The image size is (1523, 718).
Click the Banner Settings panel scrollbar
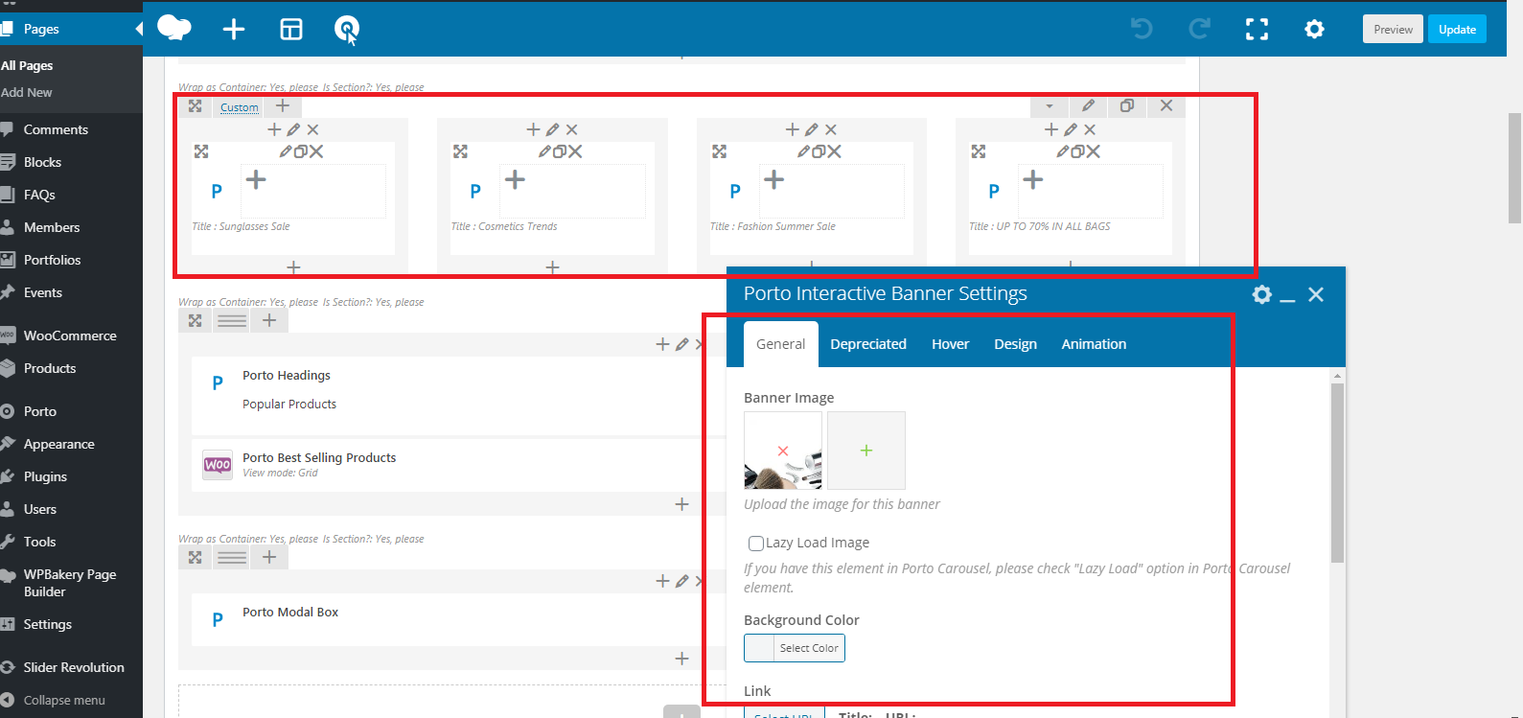[1337, 473]
